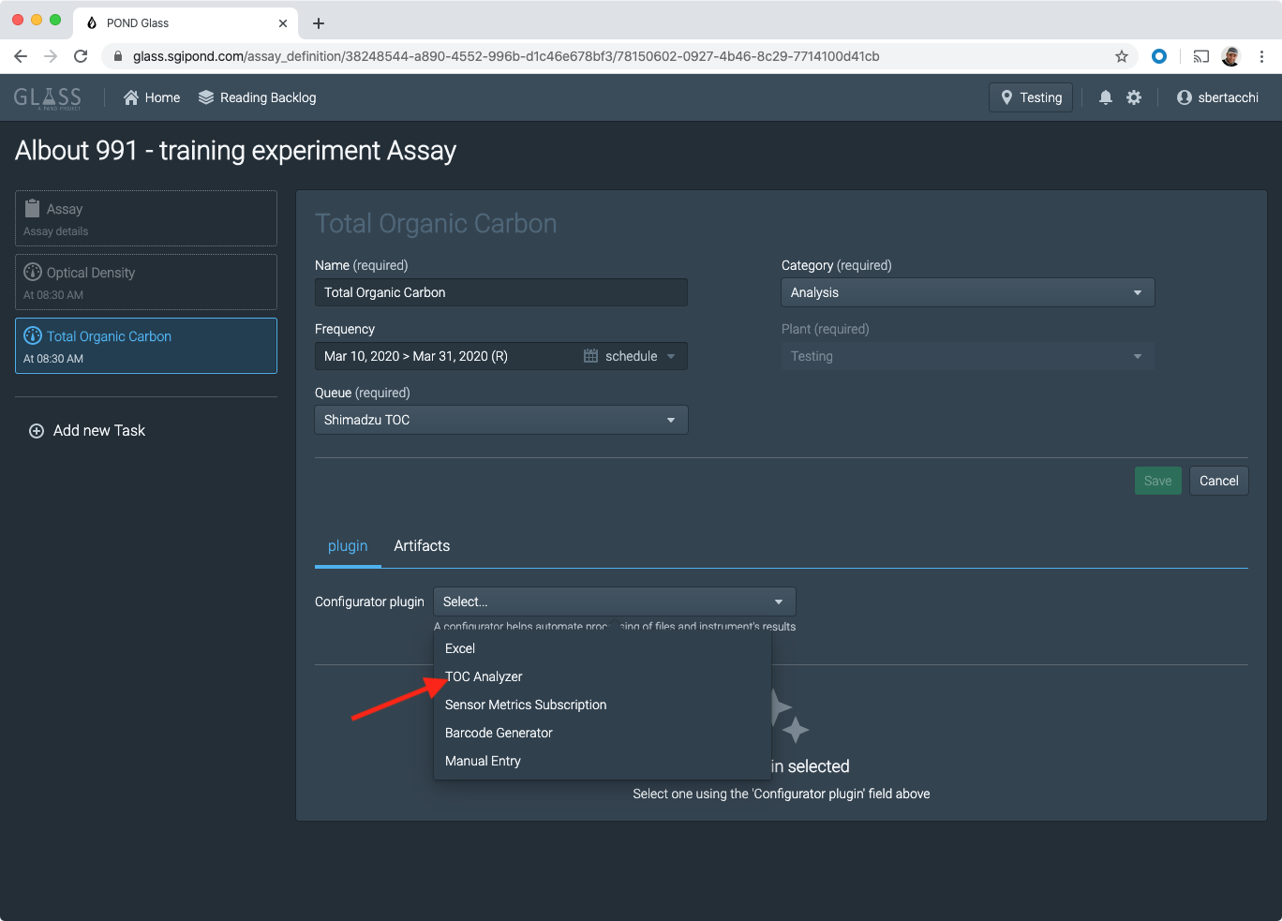Choose TOC Analyzer from plugin list
The image size is (1282, 921).
coord(484,676)
